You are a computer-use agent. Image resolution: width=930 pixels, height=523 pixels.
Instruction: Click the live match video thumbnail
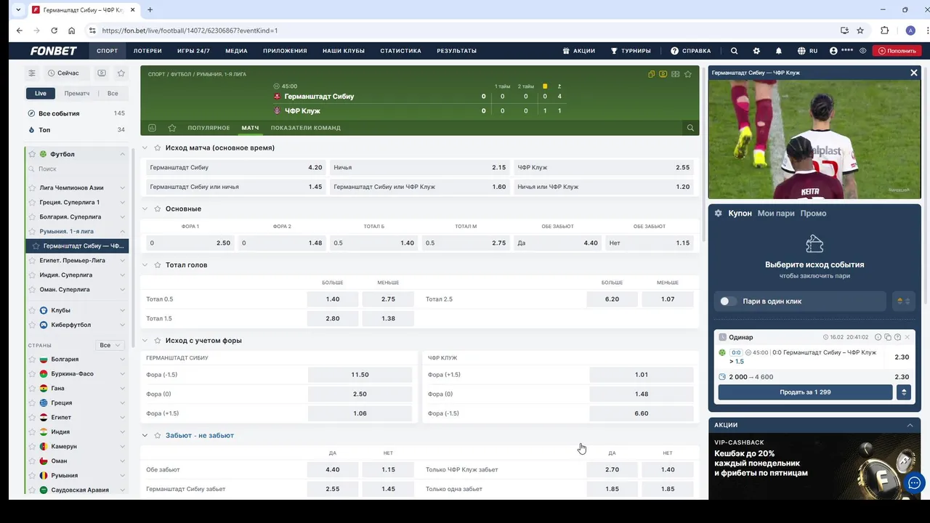coord(814,139)
